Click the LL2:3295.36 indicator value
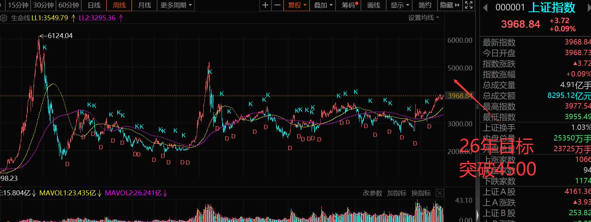The height and width of the screenshot is (222, 591). tap(97, 18)
